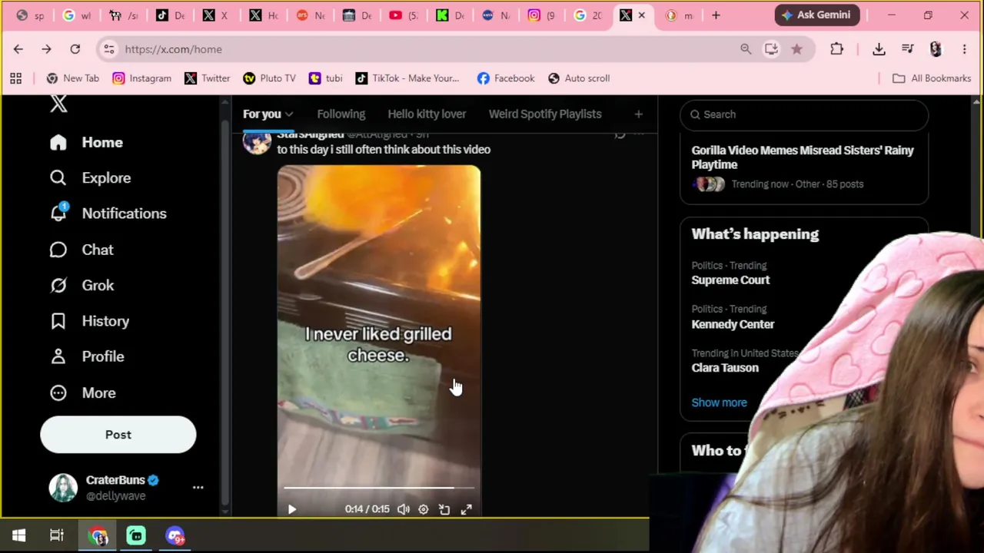Toggle picture-in-picture for the video
984x553 pixels.
(x=444, y=509)
